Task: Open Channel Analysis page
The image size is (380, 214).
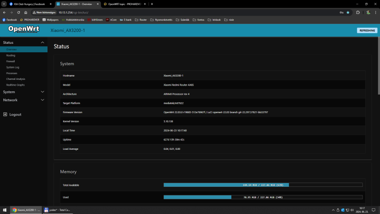Action: click(16, 79)
